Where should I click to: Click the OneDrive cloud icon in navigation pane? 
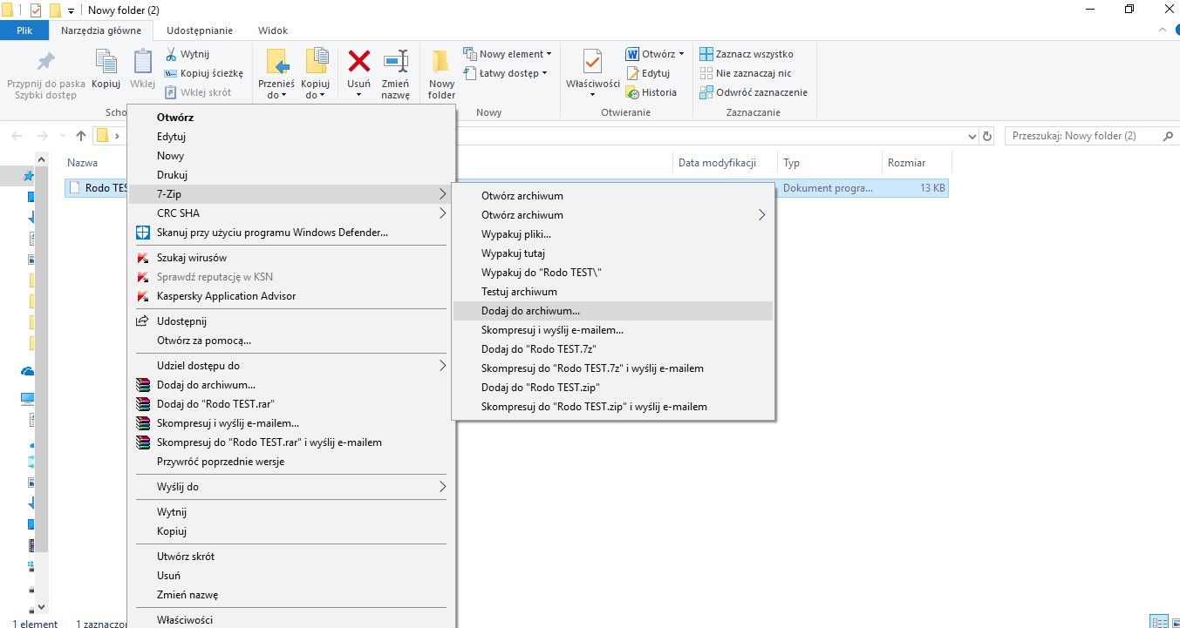27,372
